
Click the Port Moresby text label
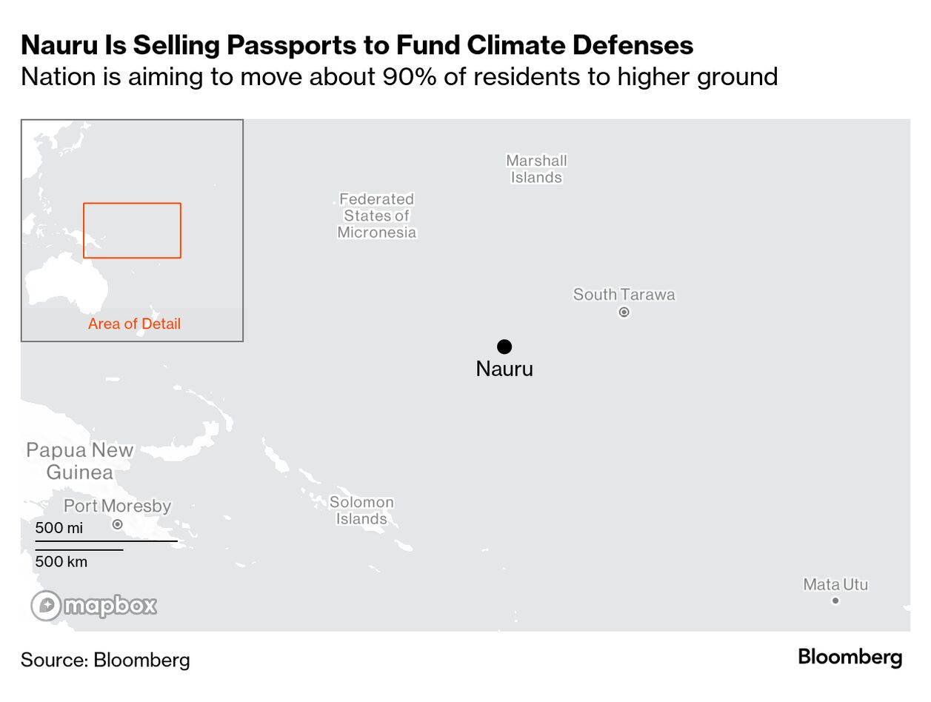[x=117, y=507]
